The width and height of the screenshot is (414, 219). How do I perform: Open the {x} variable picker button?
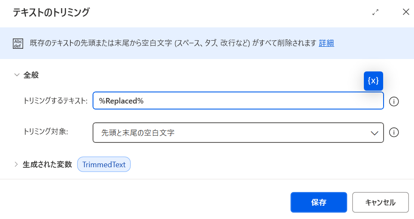click(x=373, y=81)
